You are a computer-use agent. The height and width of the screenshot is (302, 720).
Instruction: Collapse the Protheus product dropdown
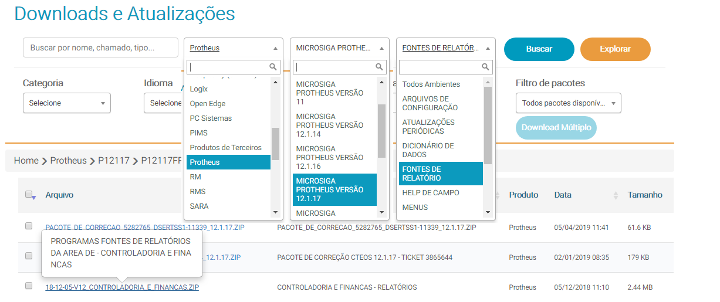click(234, 48)
